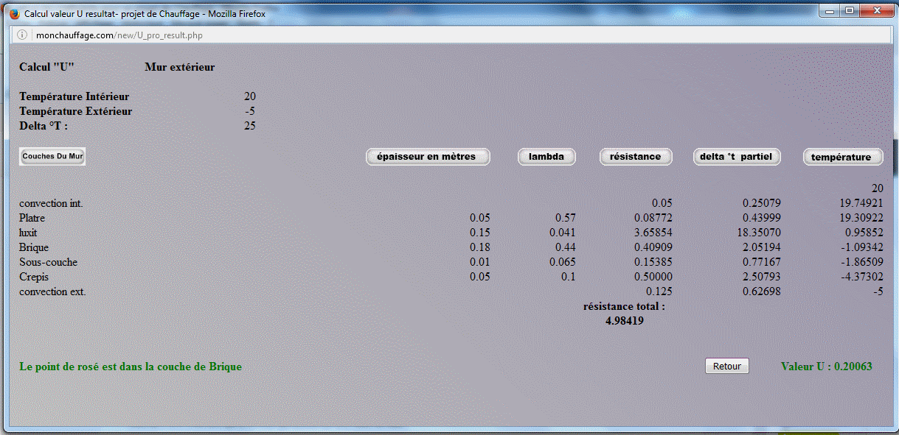The height and width of the screenshot is (435, 899).
Task: Select the 'luxit' layer label
Action: pos(28,233)
